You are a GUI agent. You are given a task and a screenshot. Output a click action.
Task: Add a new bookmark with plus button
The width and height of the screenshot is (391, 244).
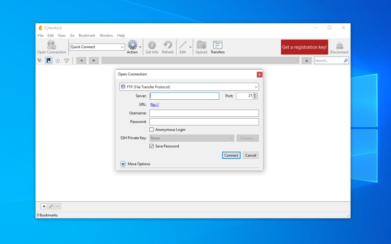(x=44, y=206)
